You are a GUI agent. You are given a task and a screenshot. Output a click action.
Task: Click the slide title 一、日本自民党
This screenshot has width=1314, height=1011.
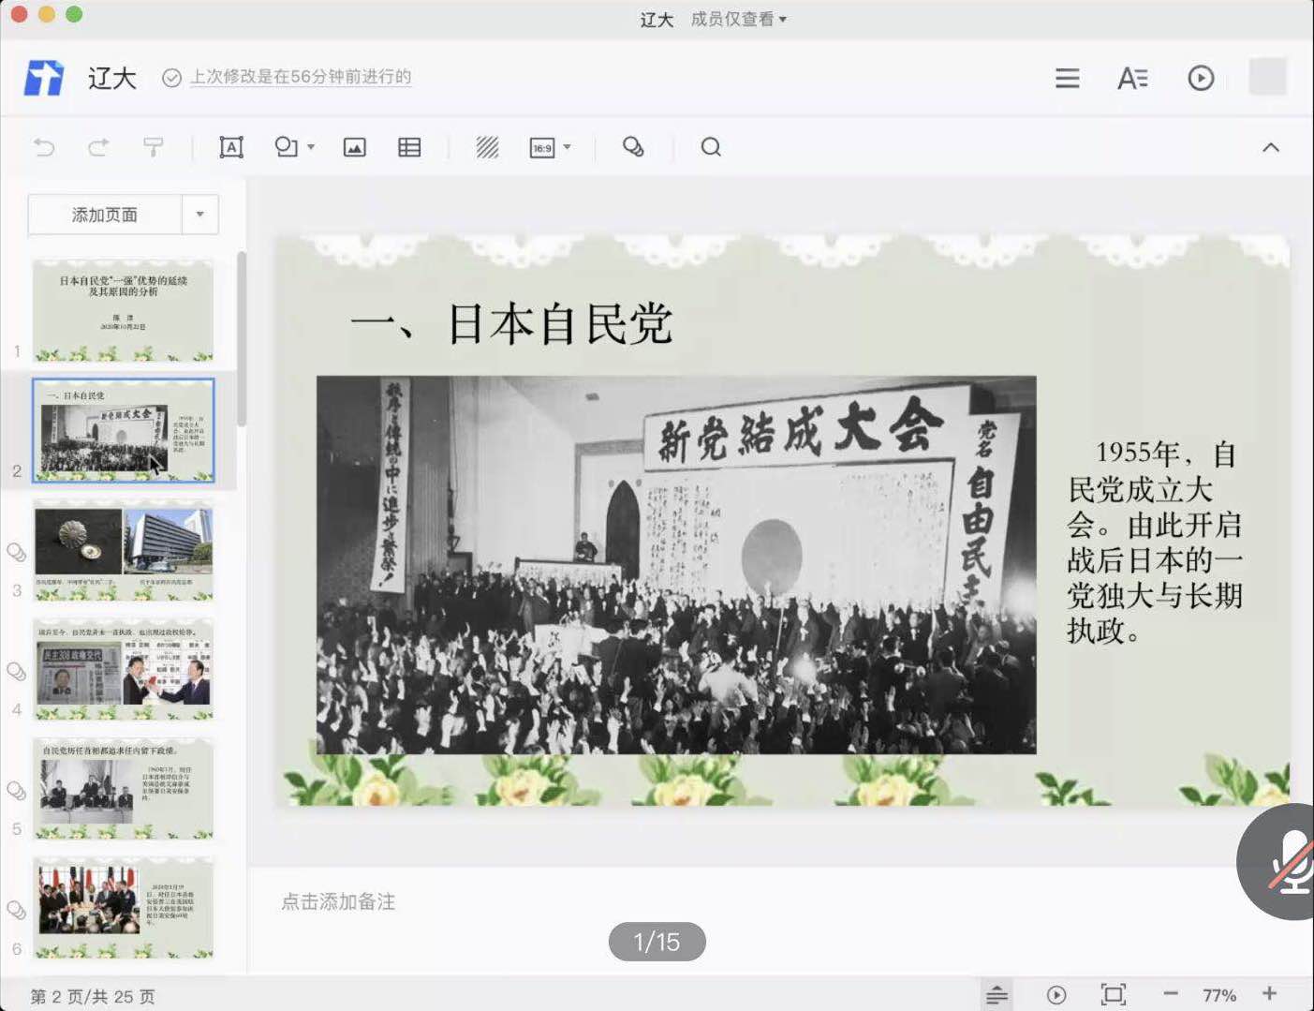click(511, 324)
